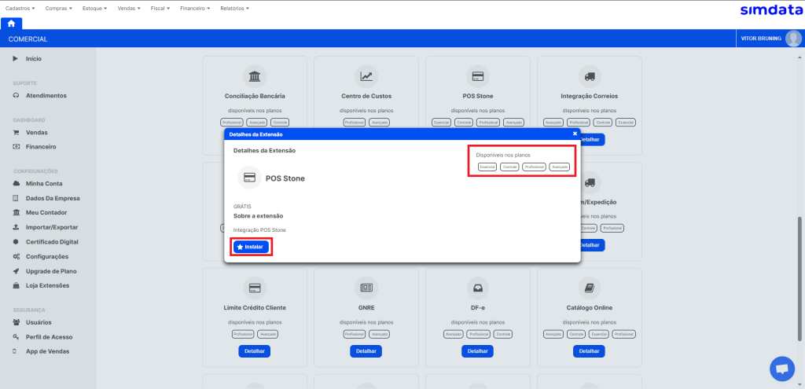The height and width of the screenshot is (389, 805).
Task: Click the headset icon beside Atendimentos
Action: (16, 95)
